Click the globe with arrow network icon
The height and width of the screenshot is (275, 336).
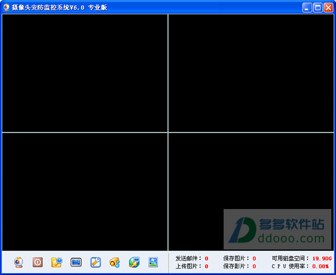pyautogui.click(x=134, y=262)
